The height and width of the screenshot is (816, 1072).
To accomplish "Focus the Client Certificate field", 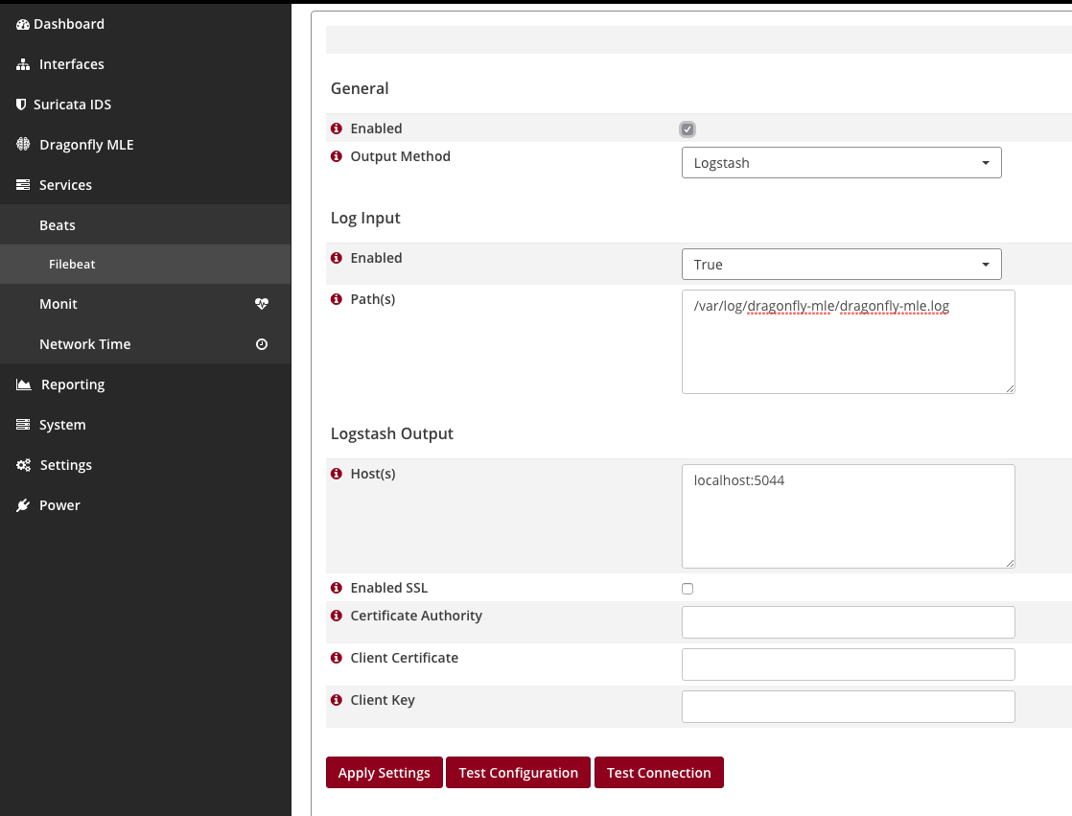I will [x=848, y=664].
